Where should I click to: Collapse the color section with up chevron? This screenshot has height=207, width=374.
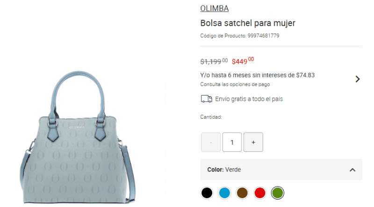tap(352, 170)
